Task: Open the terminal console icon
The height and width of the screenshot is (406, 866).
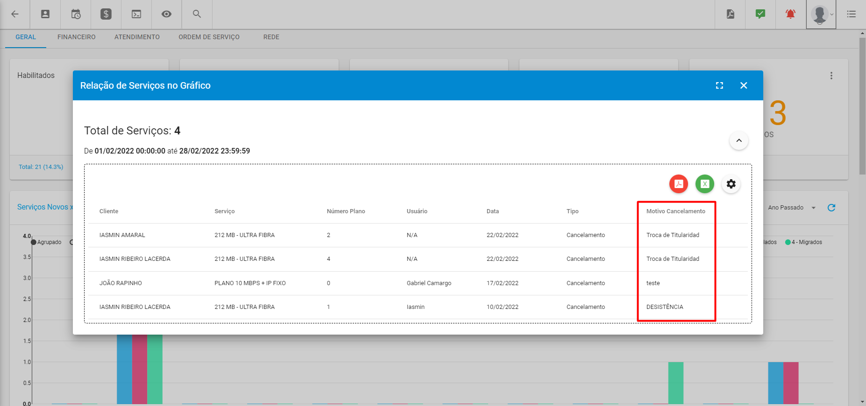Action: point(136,14)
